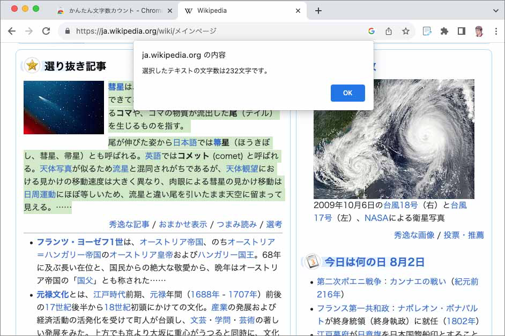
Task: Click the character-count extension note icon
Action: [426, 32]
